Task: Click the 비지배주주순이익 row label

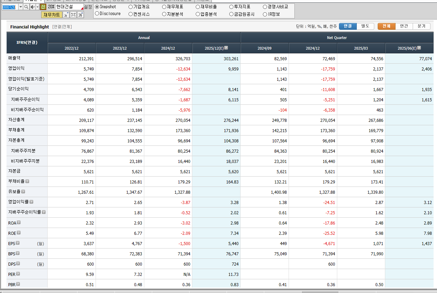Action: click(27, 110)
